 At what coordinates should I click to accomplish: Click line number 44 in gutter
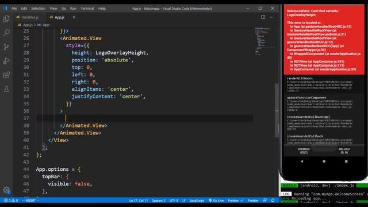(26, 169)
